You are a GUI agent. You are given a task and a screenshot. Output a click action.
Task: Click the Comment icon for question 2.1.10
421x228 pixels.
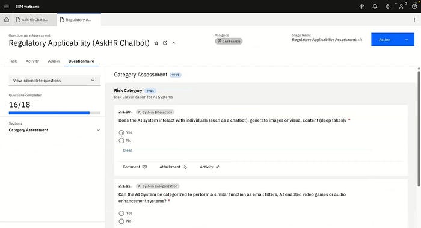144,167
